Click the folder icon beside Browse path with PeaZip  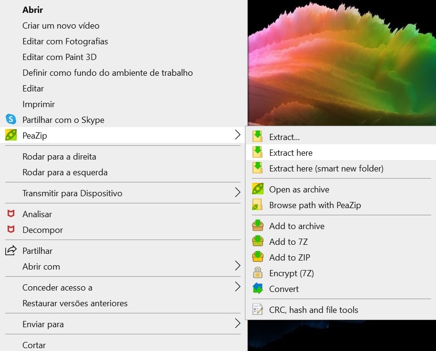(x=257, y=204)
